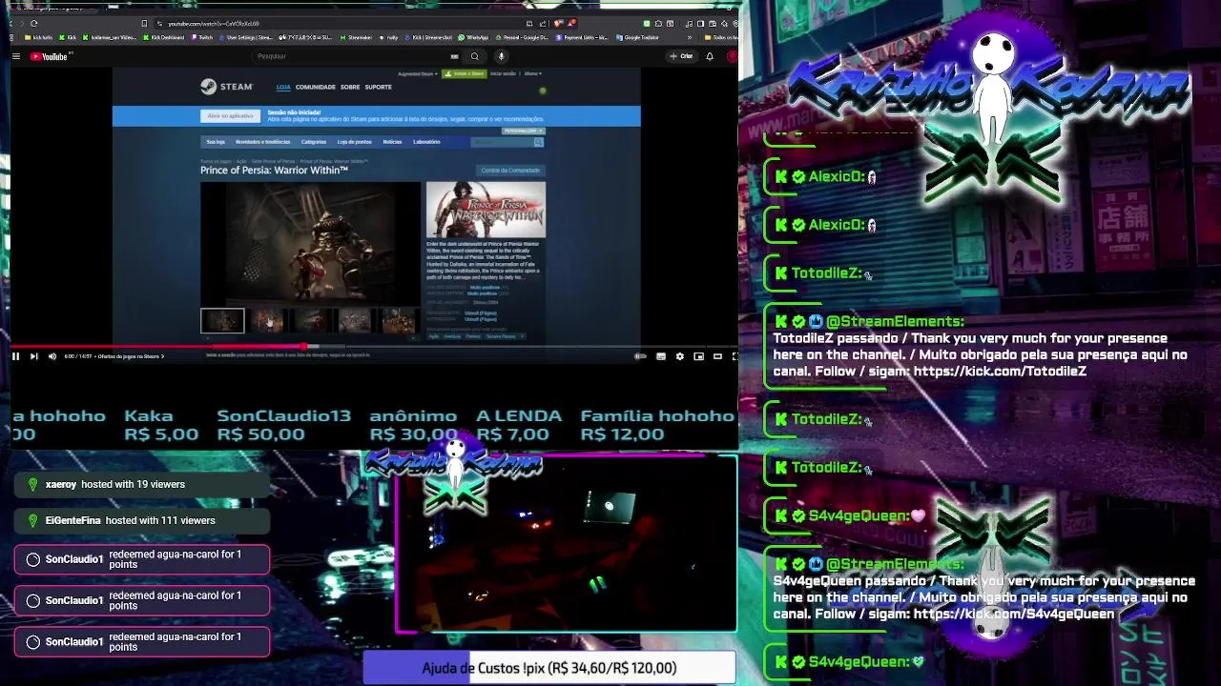Click the SonClaudio13 R$ 50,00 donation entry
Viewport: 1221px width, 686px height.
(x=284, y=425)
